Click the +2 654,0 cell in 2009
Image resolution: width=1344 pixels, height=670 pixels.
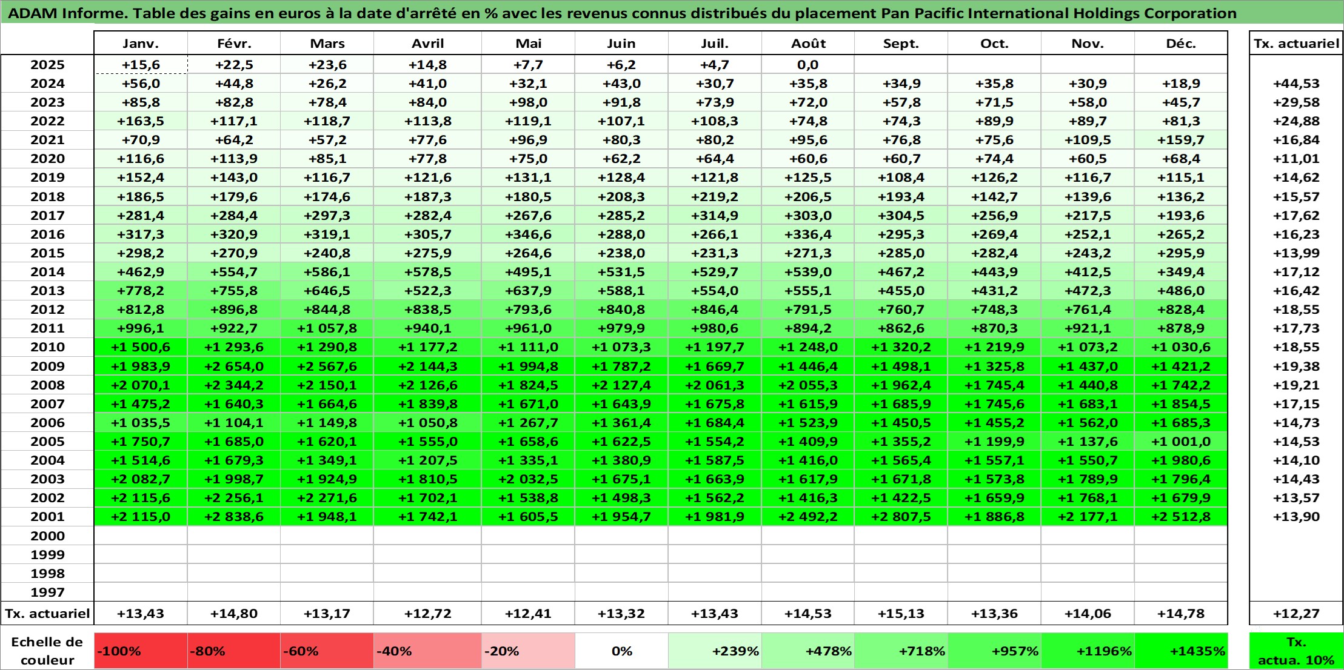coord(234,367)
